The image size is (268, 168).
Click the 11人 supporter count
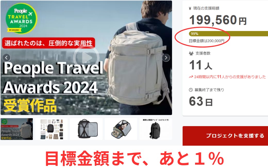click(201, 65)
